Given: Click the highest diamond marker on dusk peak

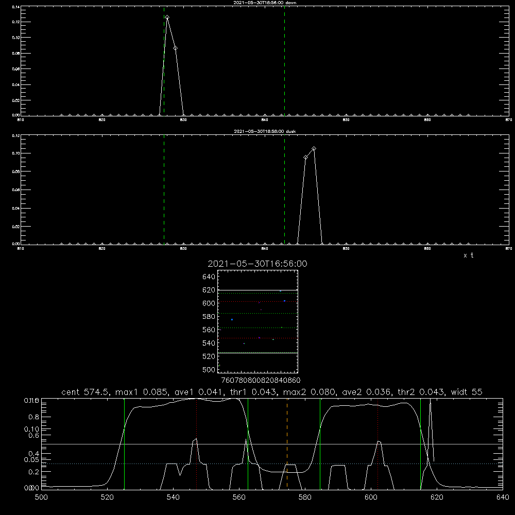Looking at the screenshot, I should [x=314, y=149].
